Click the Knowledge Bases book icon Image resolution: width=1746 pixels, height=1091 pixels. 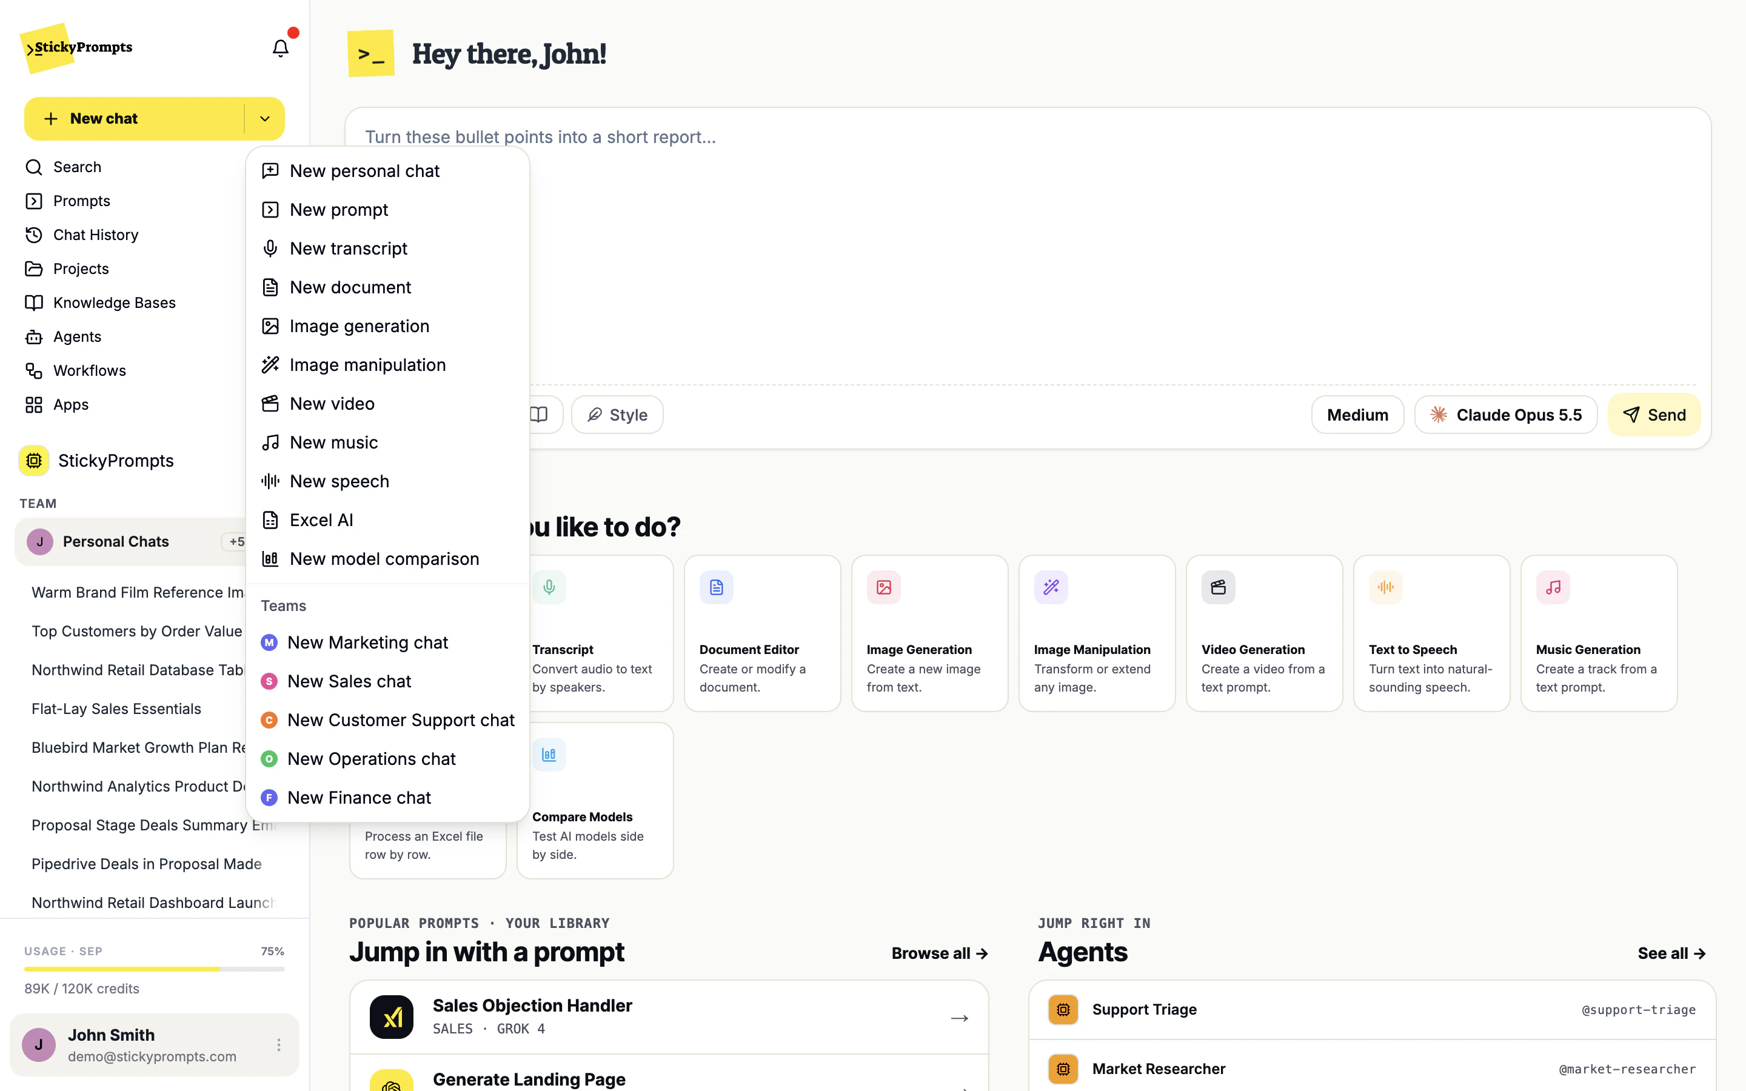(34, 303)
